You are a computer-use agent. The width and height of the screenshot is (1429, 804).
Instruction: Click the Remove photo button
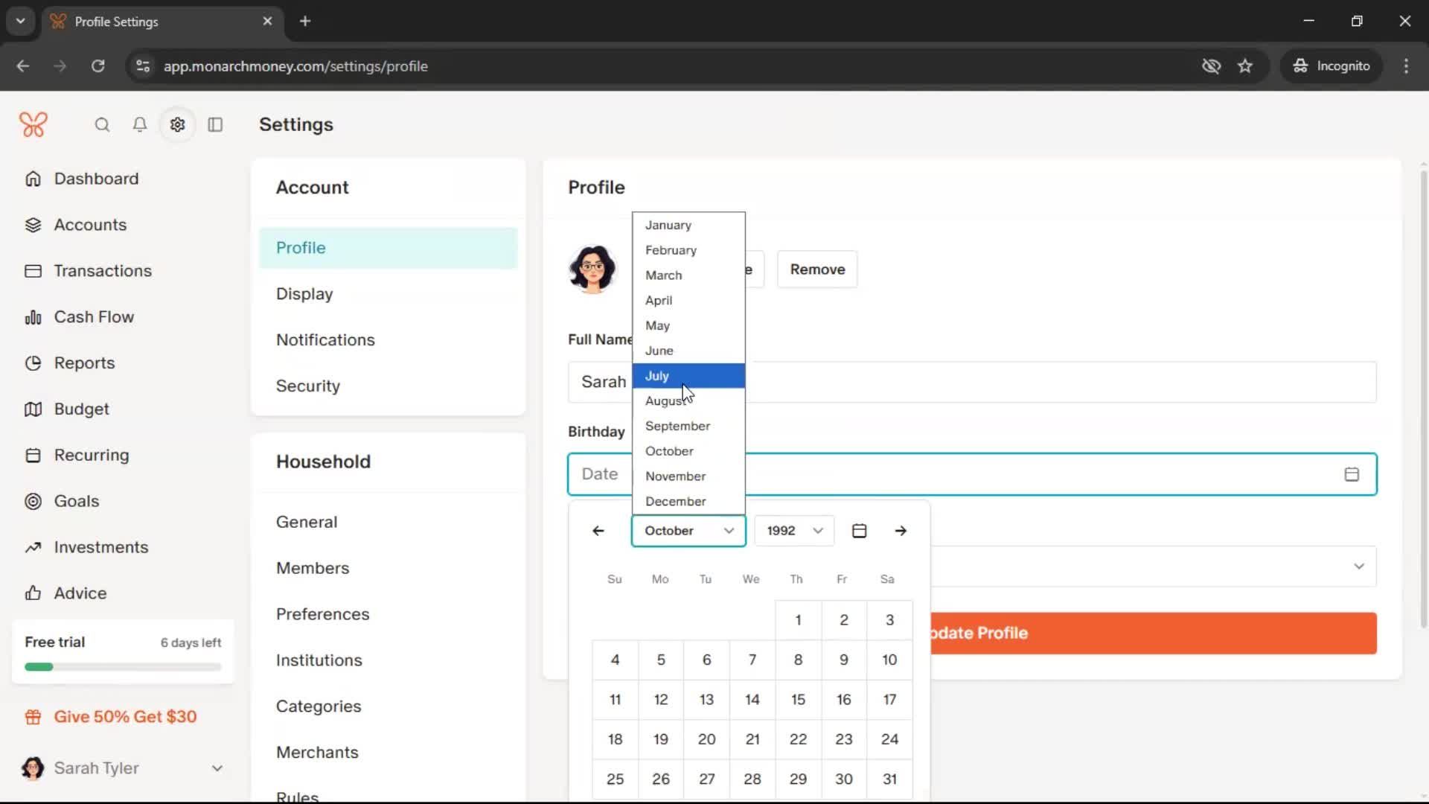pos(816,269)
